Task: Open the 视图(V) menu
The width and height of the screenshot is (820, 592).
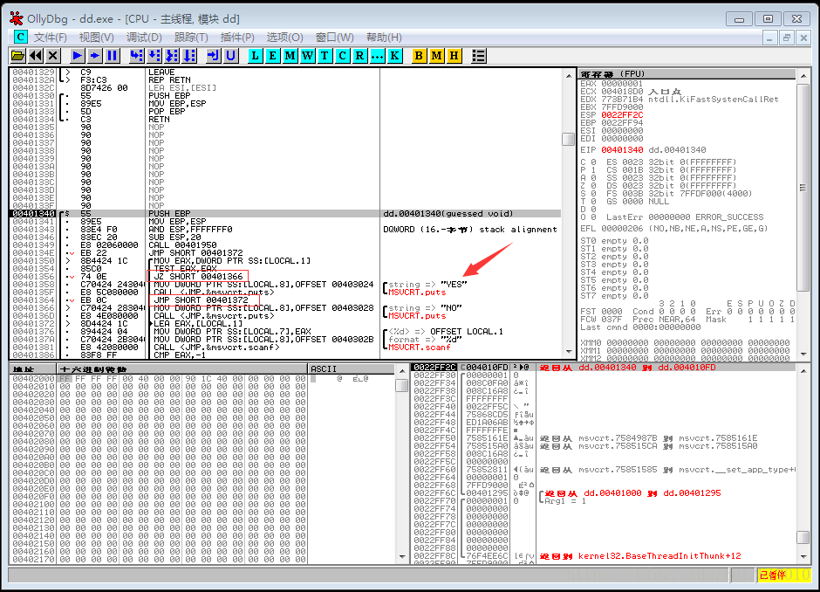Action: click(x=96, y=38)
